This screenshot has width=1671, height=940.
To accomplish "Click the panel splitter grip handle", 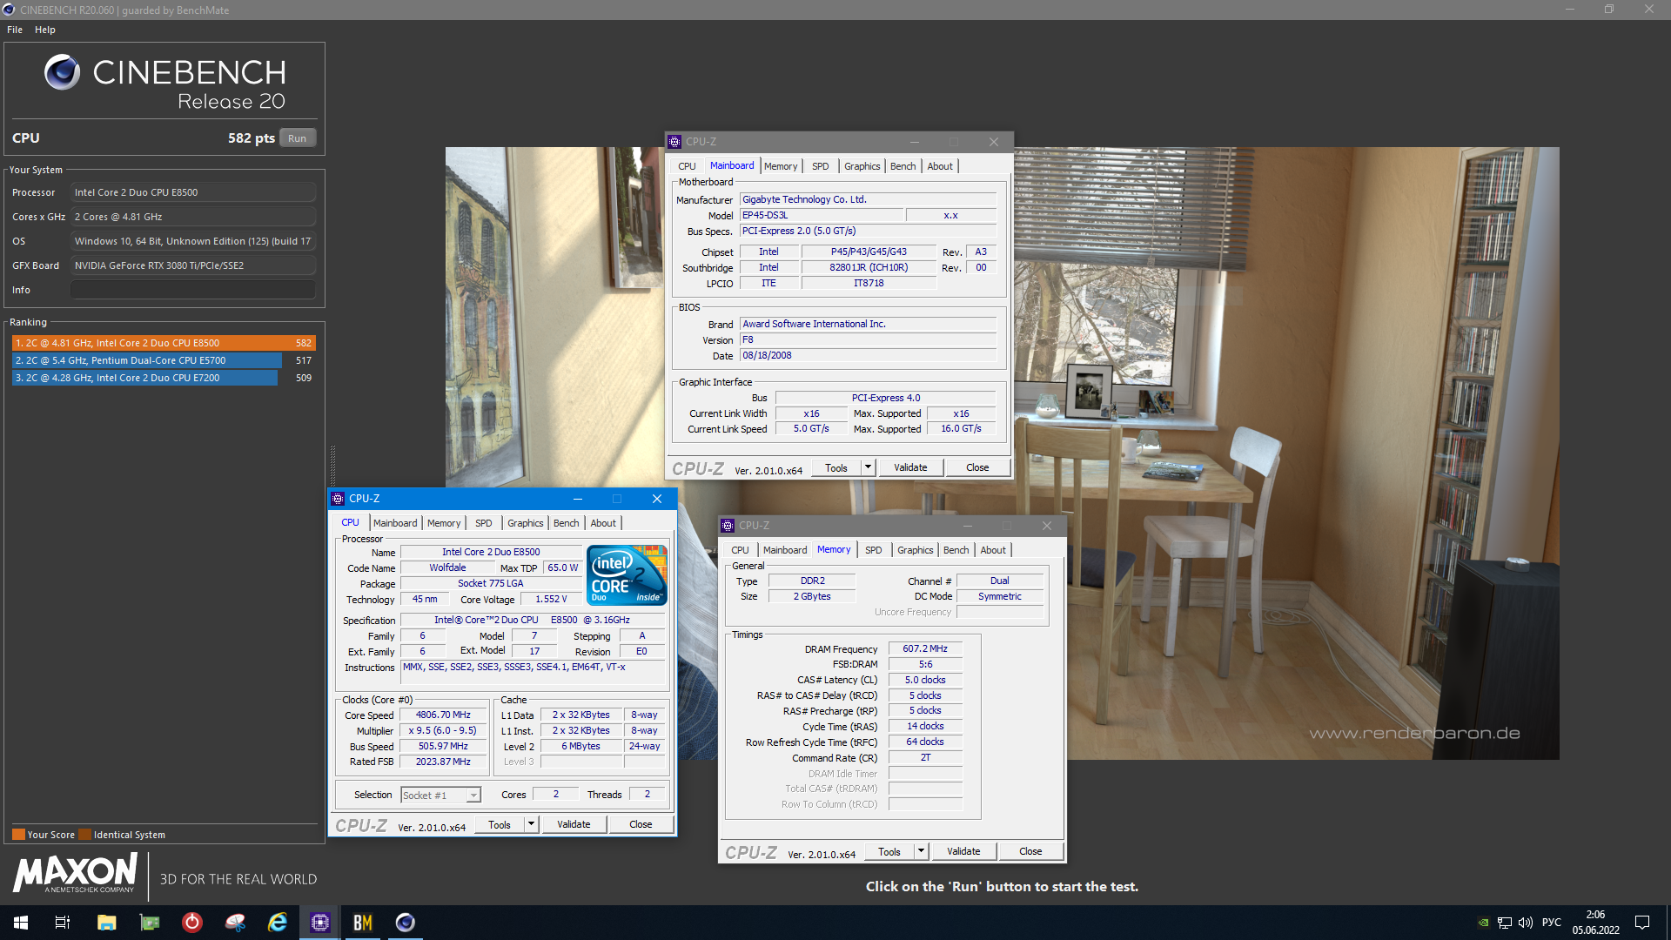I will (332, 466).
